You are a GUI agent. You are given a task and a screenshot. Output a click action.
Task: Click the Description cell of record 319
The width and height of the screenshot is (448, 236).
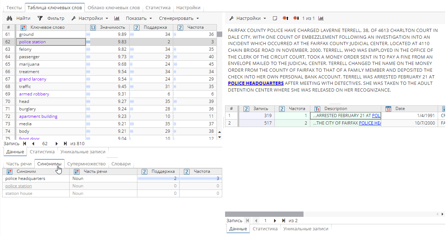pos(345,116)
